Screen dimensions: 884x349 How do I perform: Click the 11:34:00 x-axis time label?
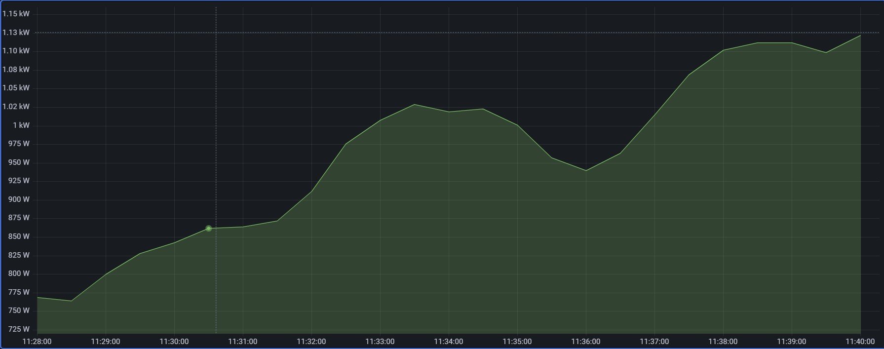click(x=448, y=342)
